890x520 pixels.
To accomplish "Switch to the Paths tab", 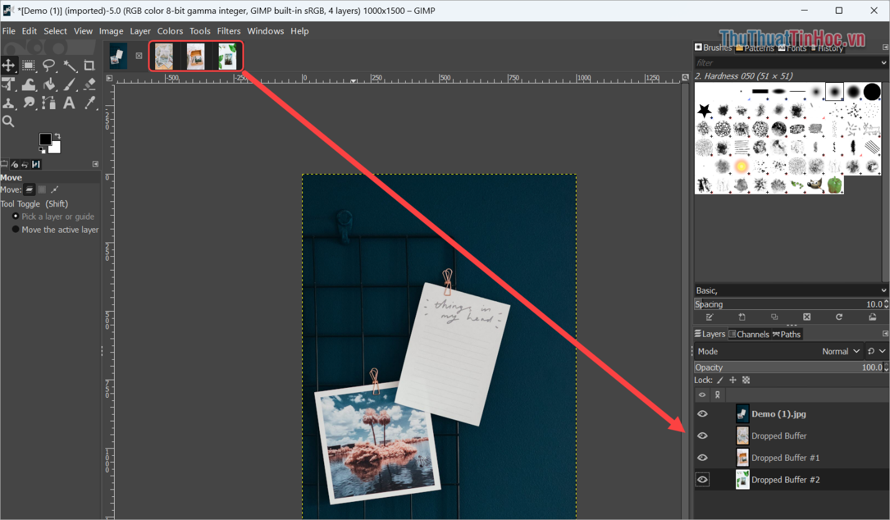I will coord(787,334).
